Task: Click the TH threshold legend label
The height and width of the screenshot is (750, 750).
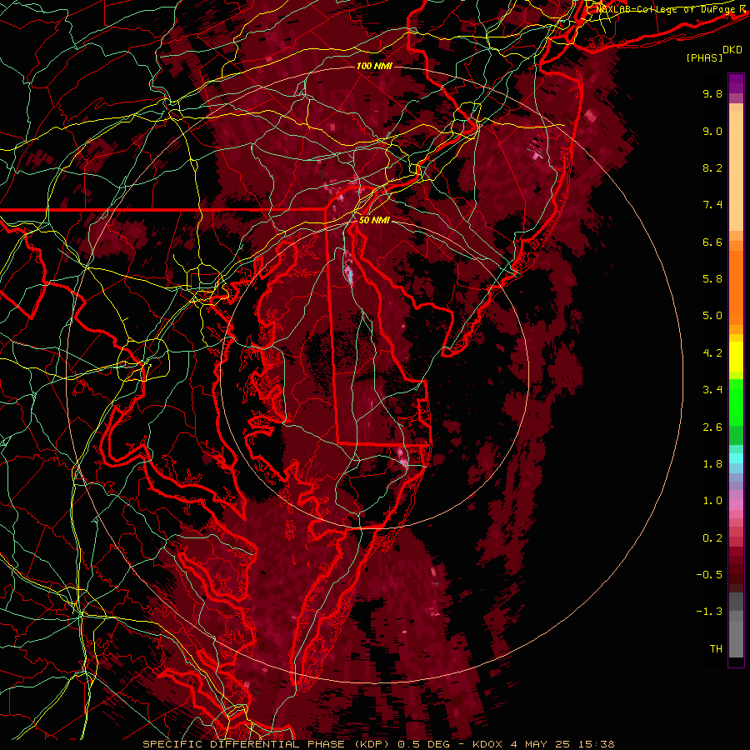Action: tap(716, 649)
